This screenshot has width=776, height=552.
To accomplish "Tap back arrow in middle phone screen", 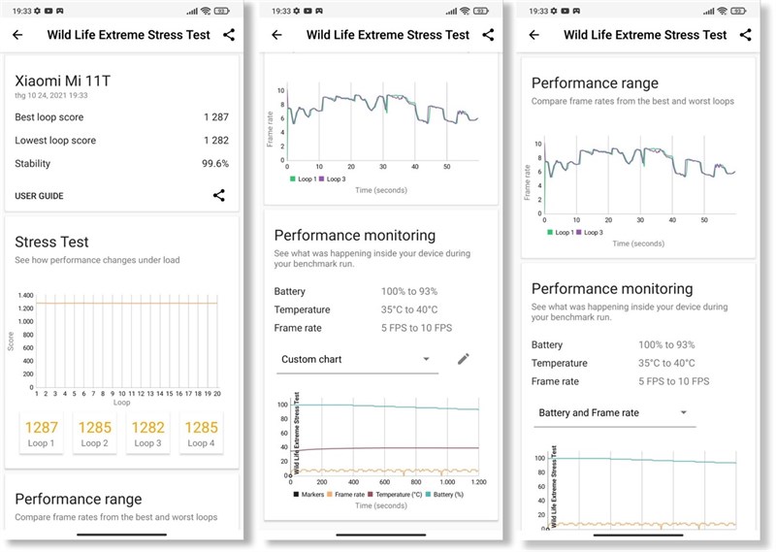I will 276,35.
